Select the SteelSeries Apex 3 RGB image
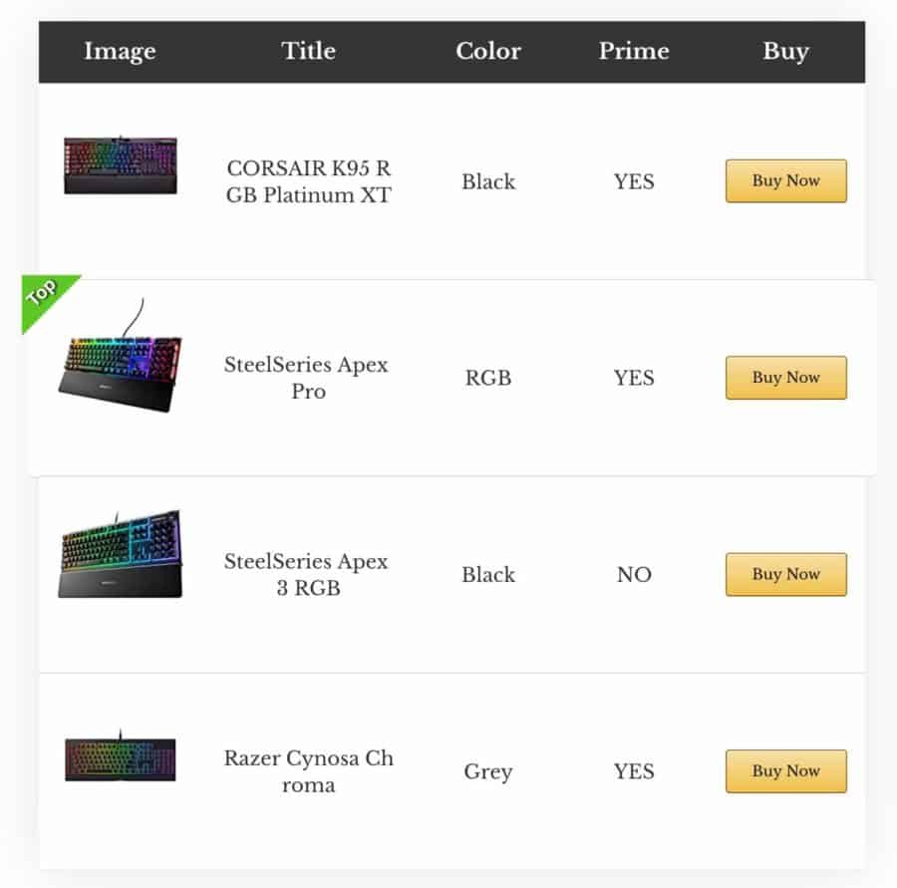Image resolution: width=897 pixels, height=888 pixels. pyautogui.click(x=121, y=554)
